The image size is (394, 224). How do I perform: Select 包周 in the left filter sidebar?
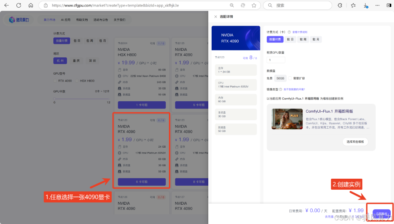click(x=90, y=41)
